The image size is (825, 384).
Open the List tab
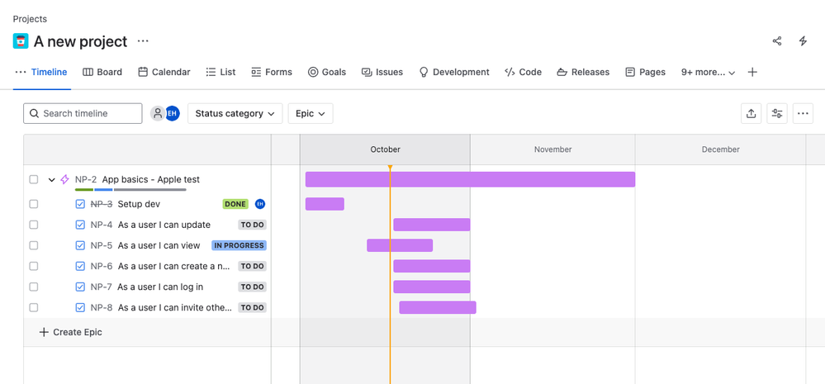221,72
